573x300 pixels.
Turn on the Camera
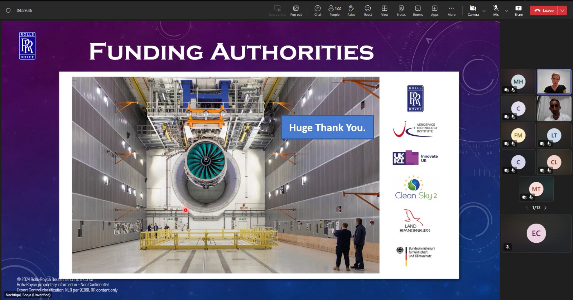(x=473, y=10)
